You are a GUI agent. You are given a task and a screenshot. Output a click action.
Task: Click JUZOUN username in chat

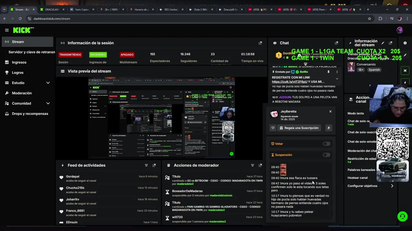pos(285,97)
